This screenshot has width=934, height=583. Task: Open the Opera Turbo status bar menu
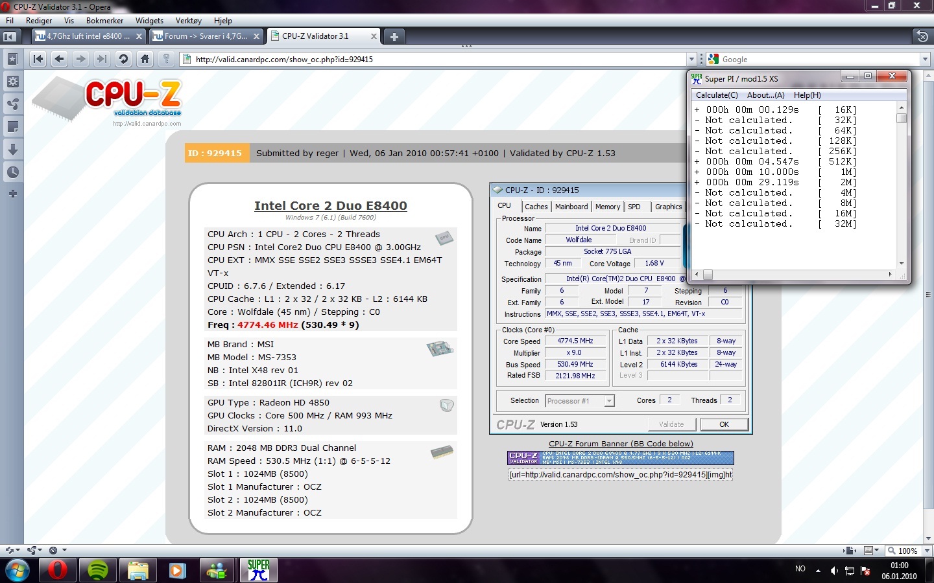point(58,551)
